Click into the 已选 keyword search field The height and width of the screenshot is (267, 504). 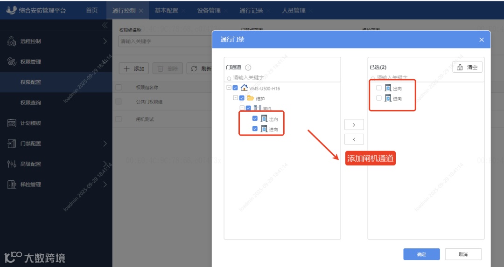(x=426, y=78)
